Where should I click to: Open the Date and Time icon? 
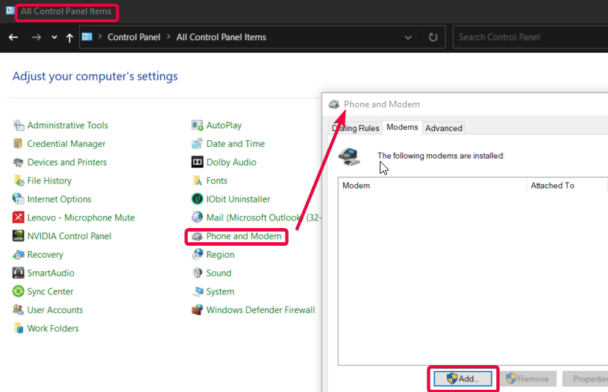pyautogui.click(x=198, y=144)
